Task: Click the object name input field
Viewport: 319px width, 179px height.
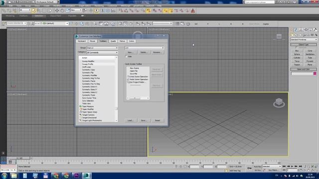Action: click(302, 74)
